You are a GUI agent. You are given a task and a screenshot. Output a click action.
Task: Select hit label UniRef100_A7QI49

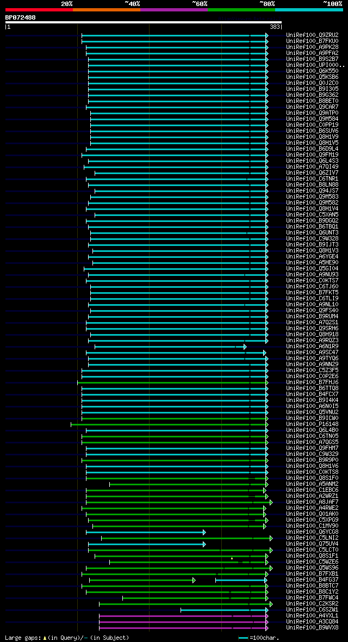[x=312, y=166]
